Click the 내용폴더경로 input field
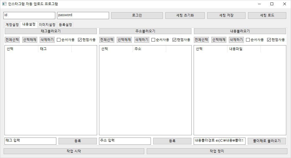The width and height of the screenshot is (291, 158). click(x=219, y=141)
